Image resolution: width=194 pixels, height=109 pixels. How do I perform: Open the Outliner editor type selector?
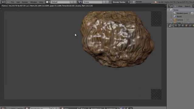tap(171, 6)
